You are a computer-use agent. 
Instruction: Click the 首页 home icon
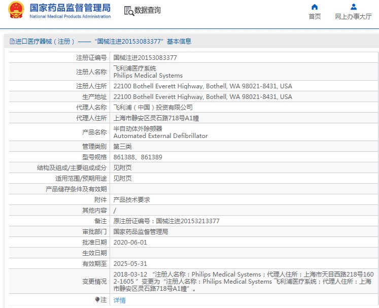(x=315, y=7)
